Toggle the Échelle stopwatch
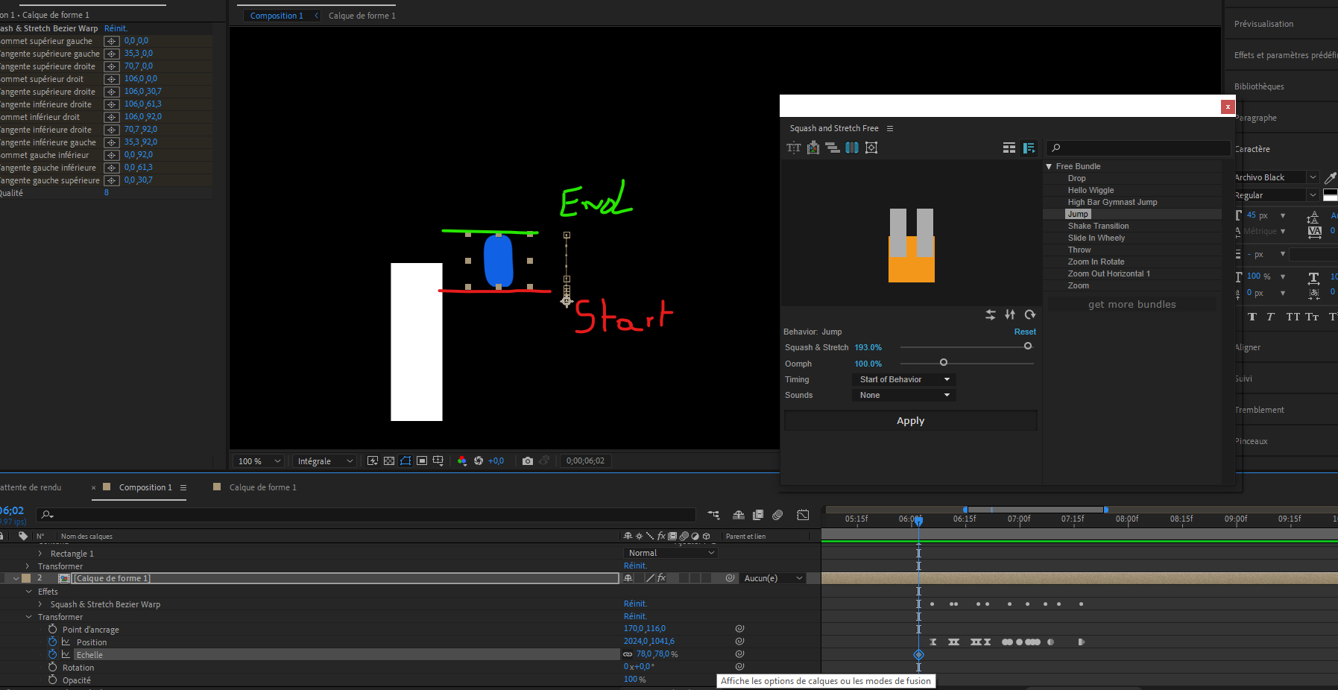This screenshot has width=1338, height=690. click(52, 654)
